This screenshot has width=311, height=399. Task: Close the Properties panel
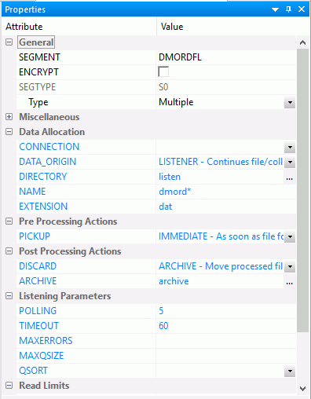302,9
